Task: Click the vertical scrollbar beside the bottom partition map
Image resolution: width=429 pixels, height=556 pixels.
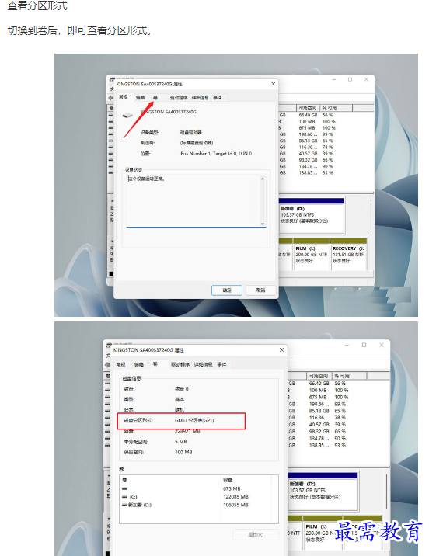Action: [x=386, y=491]
